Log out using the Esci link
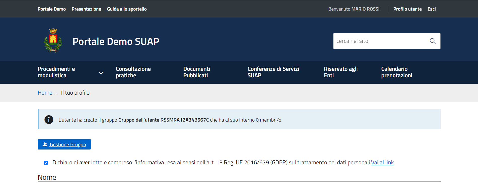 tap(431, 9)
